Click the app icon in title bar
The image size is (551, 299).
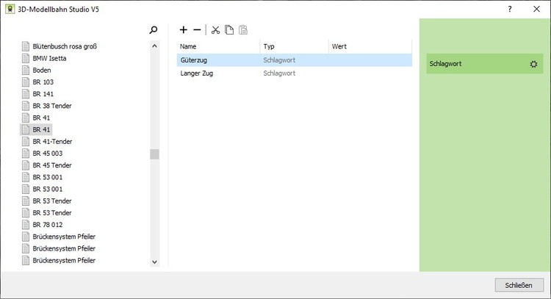pyautogui.click(x=10, y=9)
